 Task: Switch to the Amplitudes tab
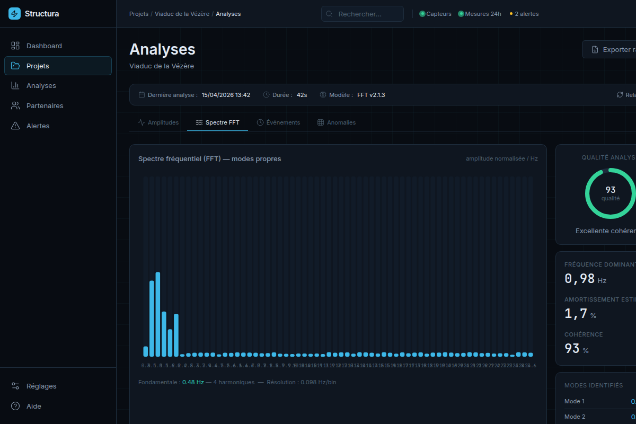[158, 122]
